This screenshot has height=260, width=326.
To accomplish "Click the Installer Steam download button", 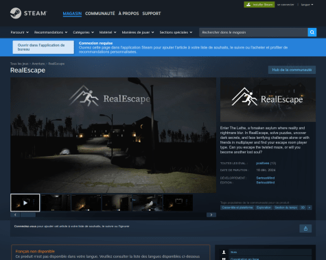I will 259,5.
